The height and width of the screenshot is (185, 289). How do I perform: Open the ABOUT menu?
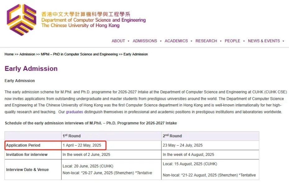coord(118,41)
